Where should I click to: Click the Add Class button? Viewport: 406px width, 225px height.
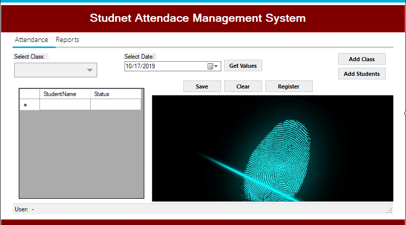(362, 59)
